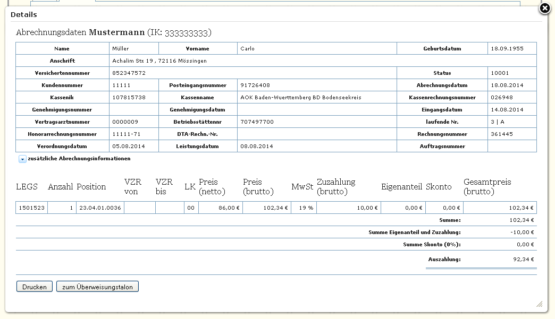The width and height of the screenshot is (555, 319).
Task: Select Kassenrechnungsnummer 026948
Action: pyautogui.click(x=502, y=98)
